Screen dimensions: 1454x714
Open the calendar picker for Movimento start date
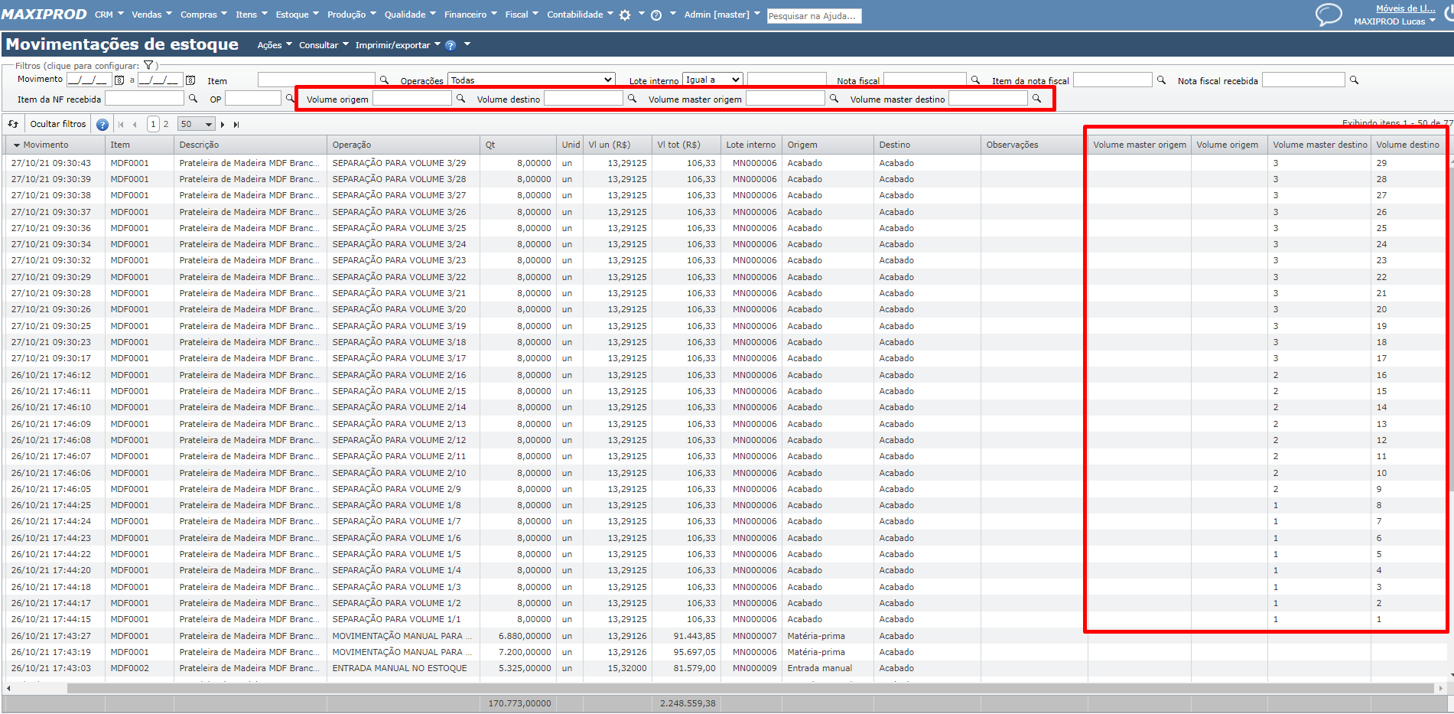(x=119, y=80)
